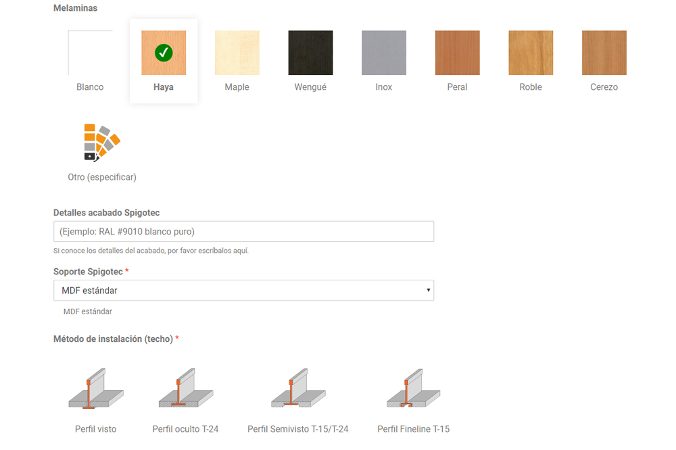Select the Inox grey finish swatch
The image size is (676, 450).
click(384, 53)
